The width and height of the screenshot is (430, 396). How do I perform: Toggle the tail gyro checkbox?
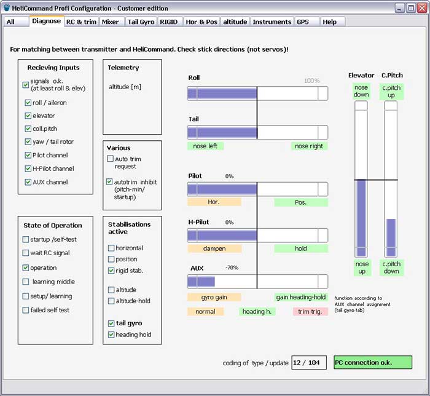[111, 323]
